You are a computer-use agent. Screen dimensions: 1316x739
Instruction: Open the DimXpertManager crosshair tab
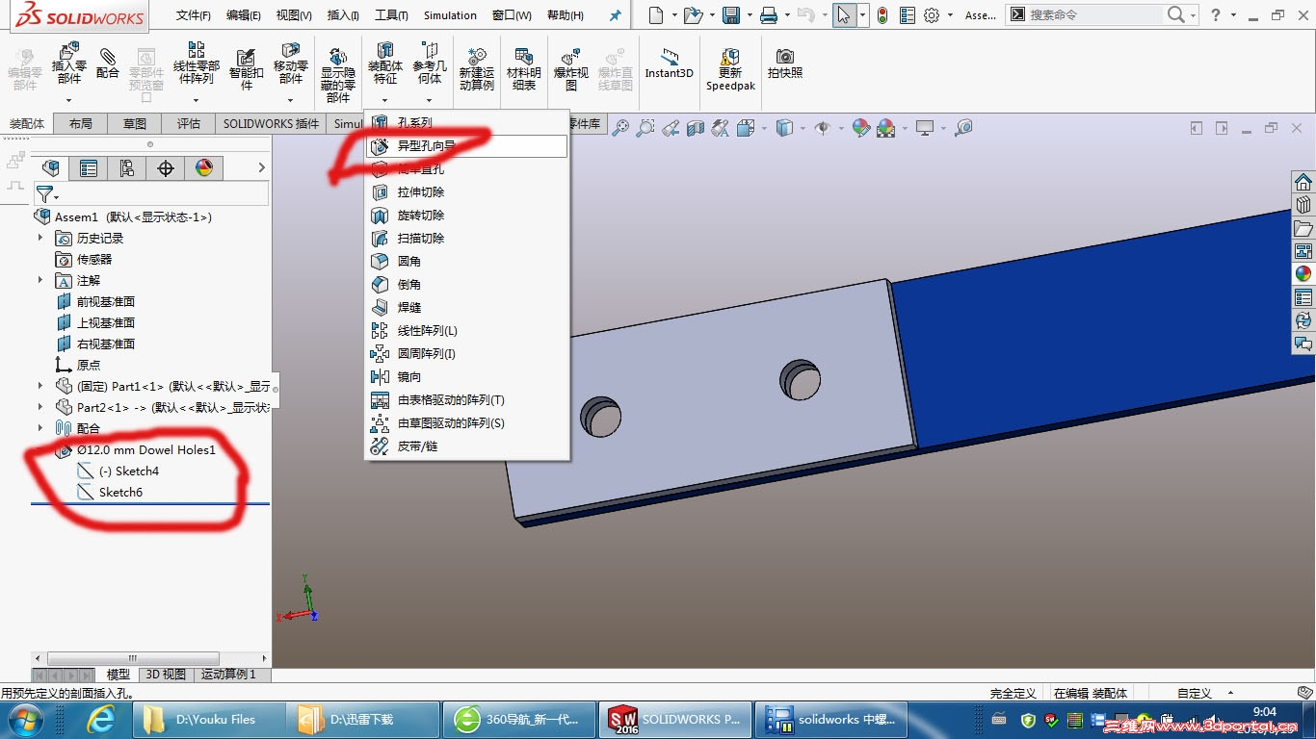(x=166, y=168)
